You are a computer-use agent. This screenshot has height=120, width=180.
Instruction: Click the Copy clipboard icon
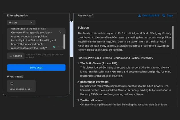[x=164, y=15]
